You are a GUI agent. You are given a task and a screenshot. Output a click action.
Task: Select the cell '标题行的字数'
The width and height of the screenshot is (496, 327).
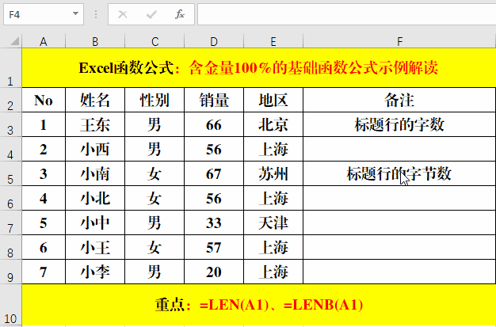click(399, 124)
